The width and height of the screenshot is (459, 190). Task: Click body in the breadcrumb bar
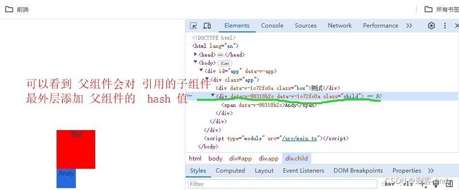pyautogui.click(x=215, y=159)
